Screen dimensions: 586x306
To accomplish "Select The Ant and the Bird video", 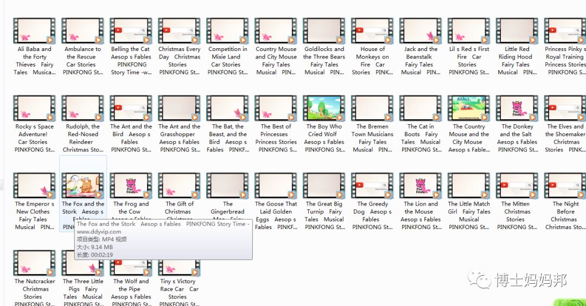I will tap(131, 109).
